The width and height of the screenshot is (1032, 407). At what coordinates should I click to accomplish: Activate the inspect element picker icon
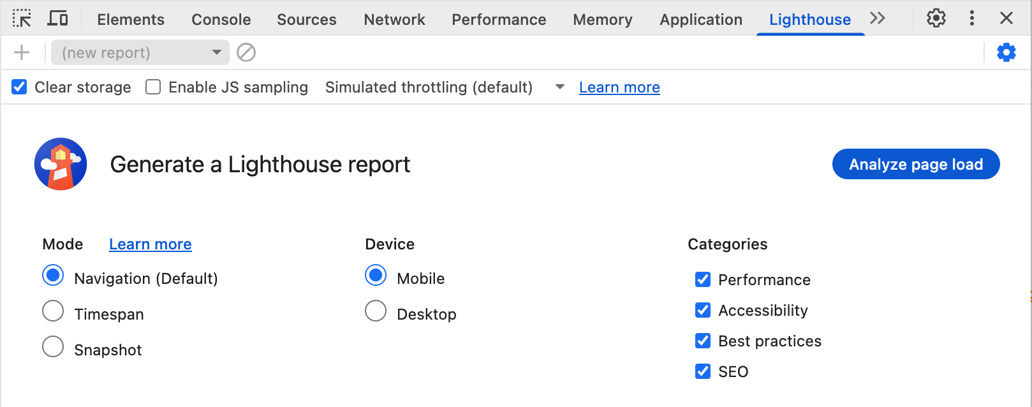pos(22,18)
